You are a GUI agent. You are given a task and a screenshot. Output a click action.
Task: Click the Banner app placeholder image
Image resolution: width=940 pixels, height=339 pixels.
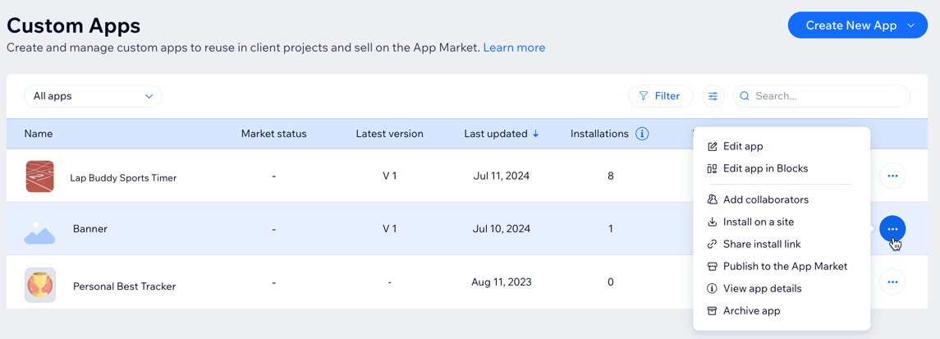click(39, 232)
